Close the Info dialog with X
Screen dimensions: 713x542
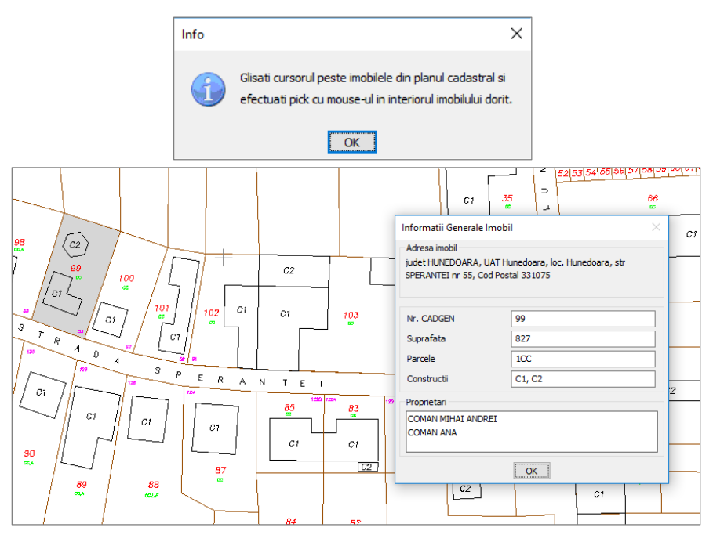pyautogui.click(x=516, y=34)
